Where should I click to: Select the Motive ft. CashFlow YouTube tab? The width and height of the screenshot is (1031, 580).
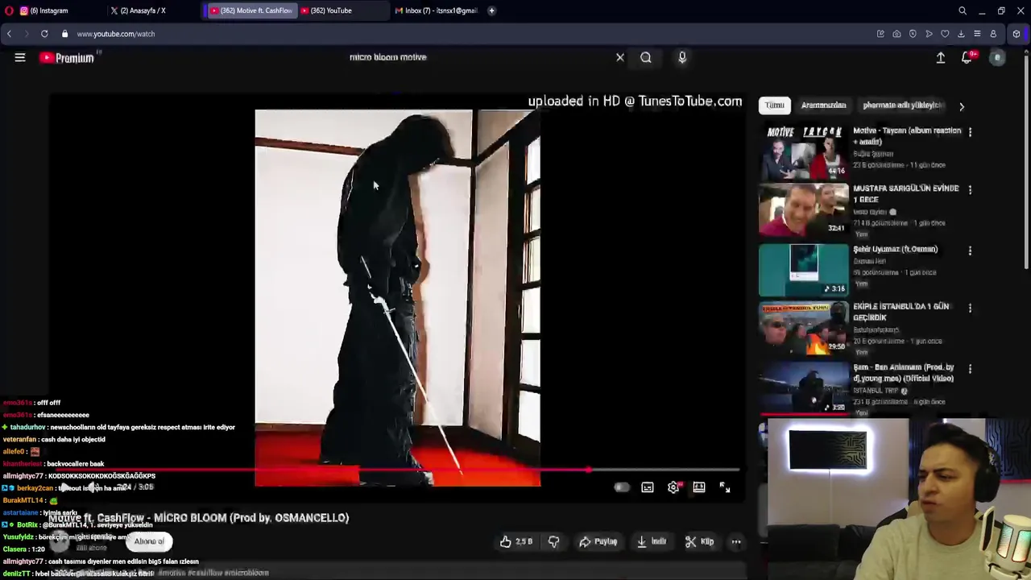pos(251,10)
